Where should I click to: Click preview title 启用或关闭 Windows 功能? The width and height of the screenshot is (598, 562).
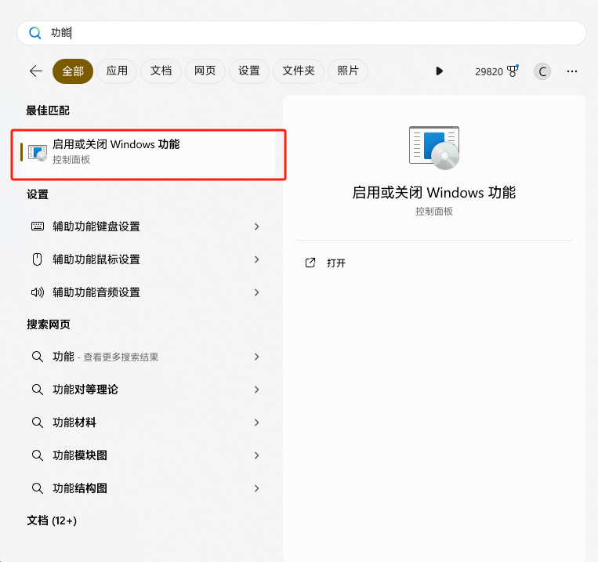pos(434,192)
